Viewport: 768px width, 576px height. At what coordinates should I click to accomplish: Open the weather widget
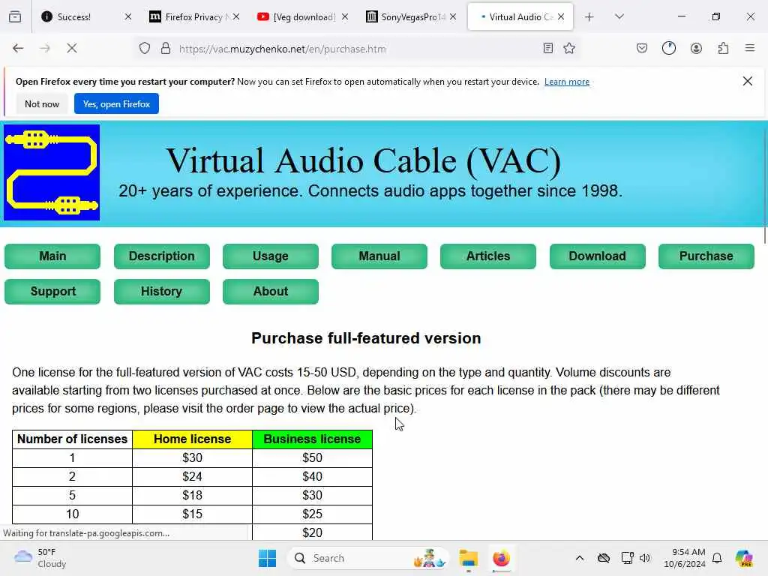pos(40,558)
